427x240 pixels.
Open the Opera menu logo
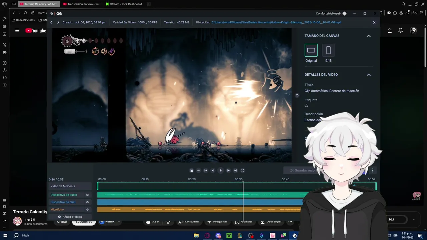pos(4,4)
